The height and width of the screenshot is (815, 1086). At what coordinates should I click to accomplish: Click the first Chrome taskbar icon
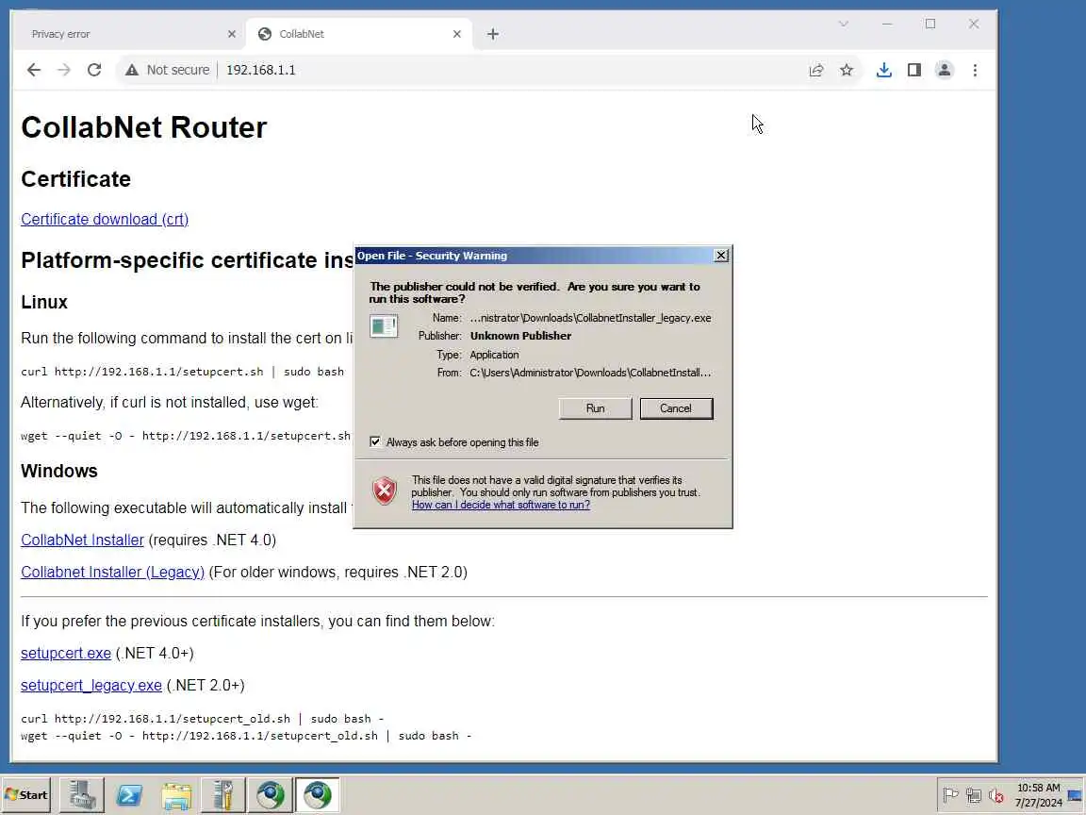pos(271,795)
